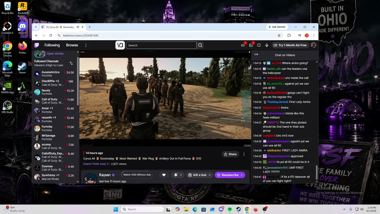Open the Prime loot crown icon
Image resolution: width=380 pixels, height=214 pixels.
(x=243, y=45)
